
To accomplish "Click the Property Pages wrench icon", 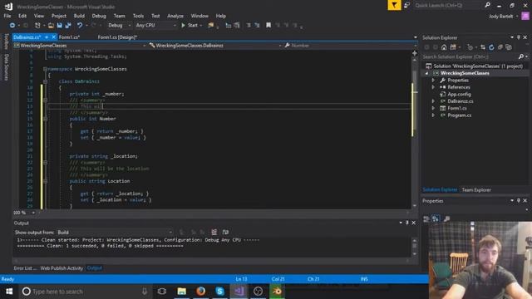I will coord(447,218).
